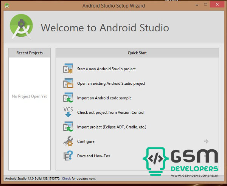The width and height of the screenshot is (227, 186).
Task: Choose Check out project from Version Control
Action: point(111,112)
